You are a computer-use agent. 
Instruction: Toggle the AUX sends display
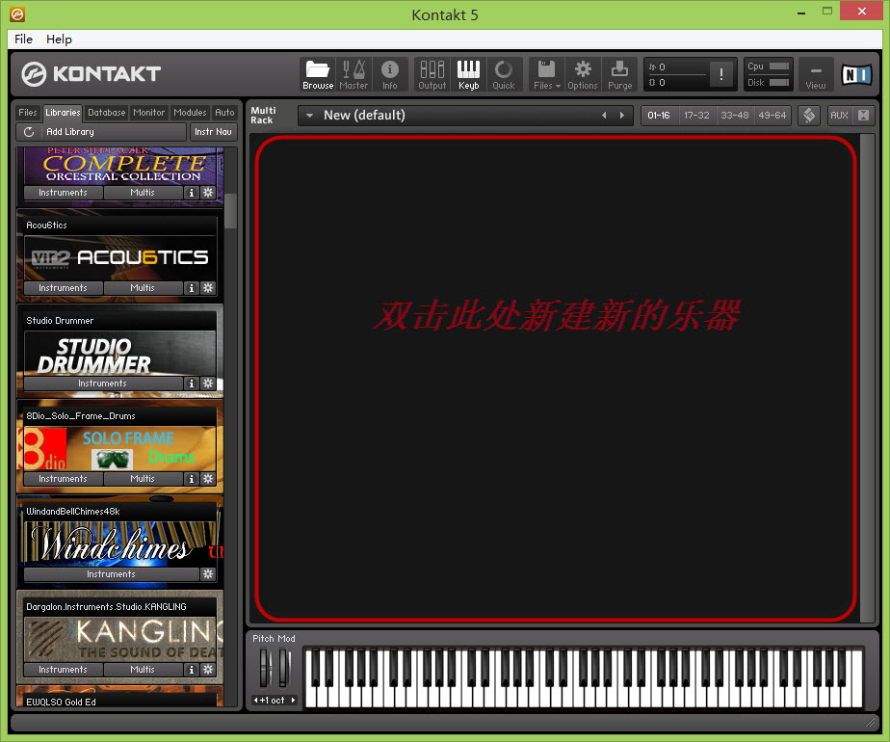tap(839, 116)
